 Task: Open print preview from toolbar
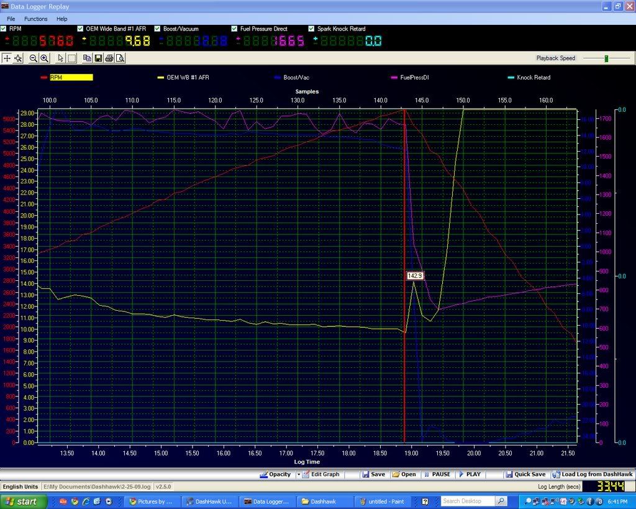point(120,58)
